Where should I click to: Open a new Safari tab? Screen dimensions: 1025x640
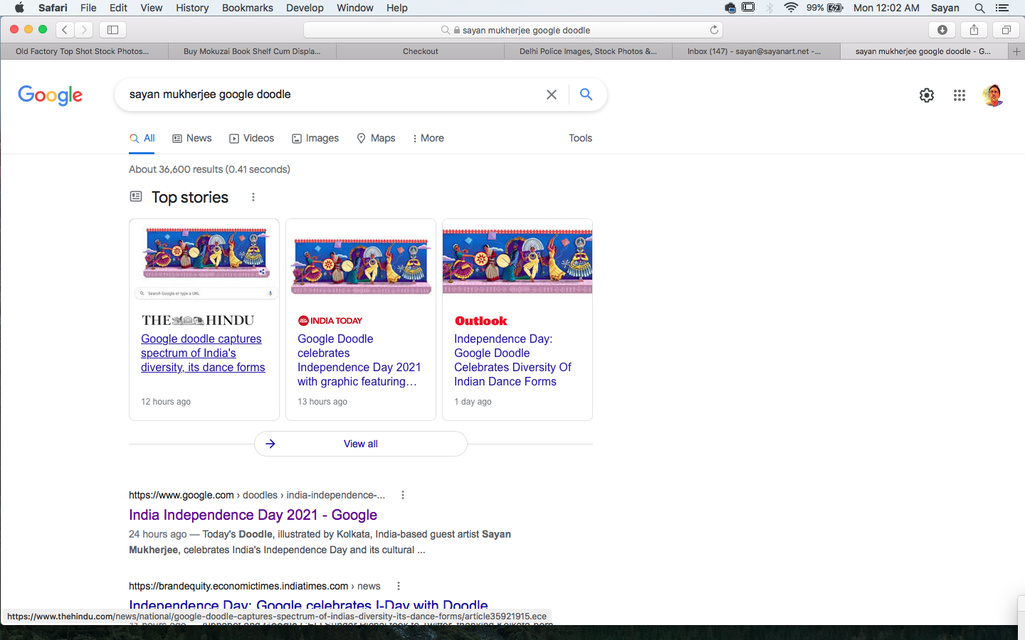tap(1016, 51)
